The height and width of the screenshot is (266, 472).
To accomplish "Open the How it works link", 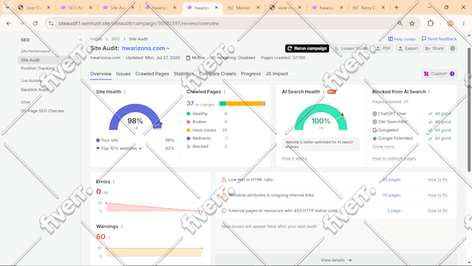I will [x=294, y=158].
